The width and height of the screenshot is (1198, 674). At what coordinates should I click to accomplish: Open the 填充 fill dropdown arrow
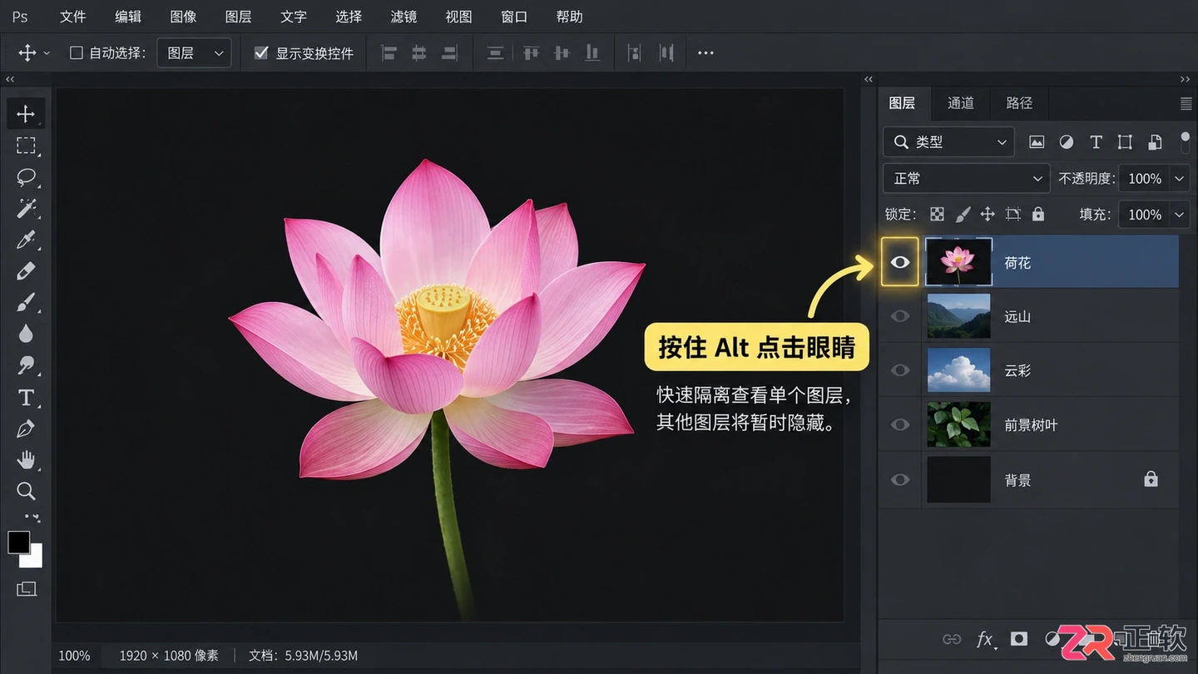click(x=1179, y=215)
